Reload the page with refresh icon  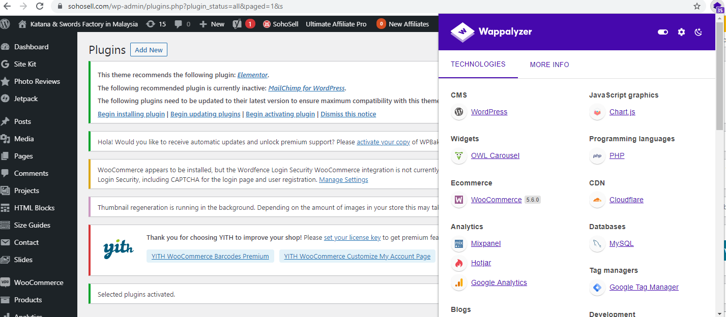(40, 7)
